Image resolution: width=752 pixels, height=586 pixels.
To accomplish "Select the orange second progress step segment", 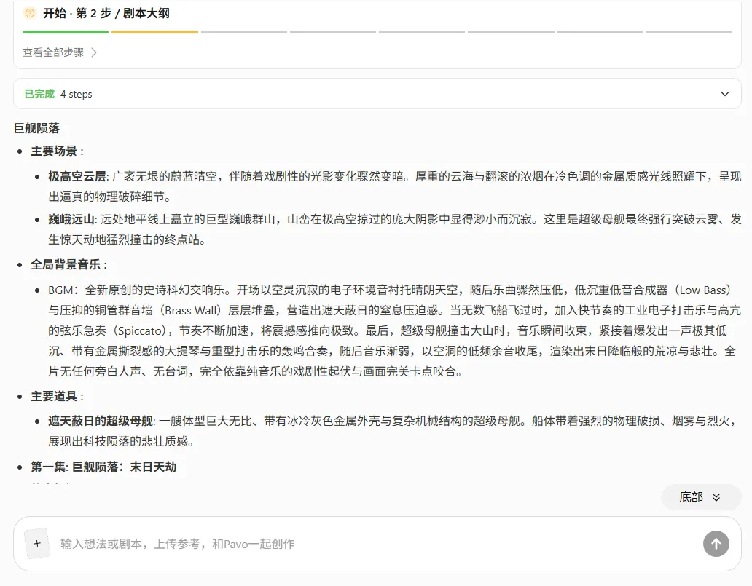I will tap(155, 32).
